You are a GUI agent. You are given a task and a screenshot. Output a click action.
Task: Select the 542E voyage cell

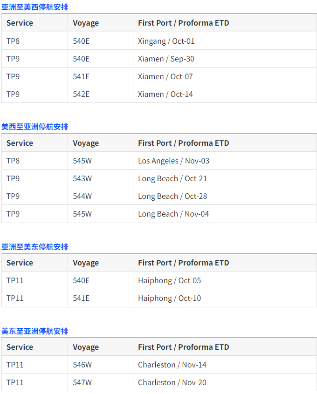tap(81, 94)
